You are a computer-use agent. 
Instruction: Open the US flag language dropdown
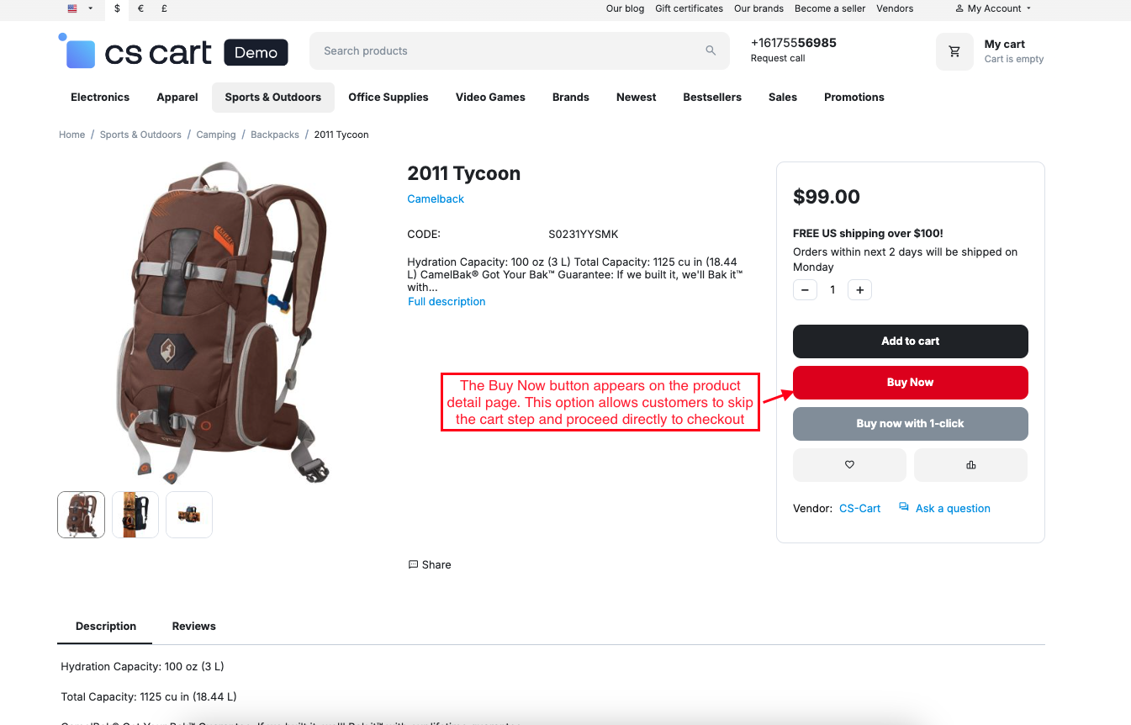(x=80, y=8)
